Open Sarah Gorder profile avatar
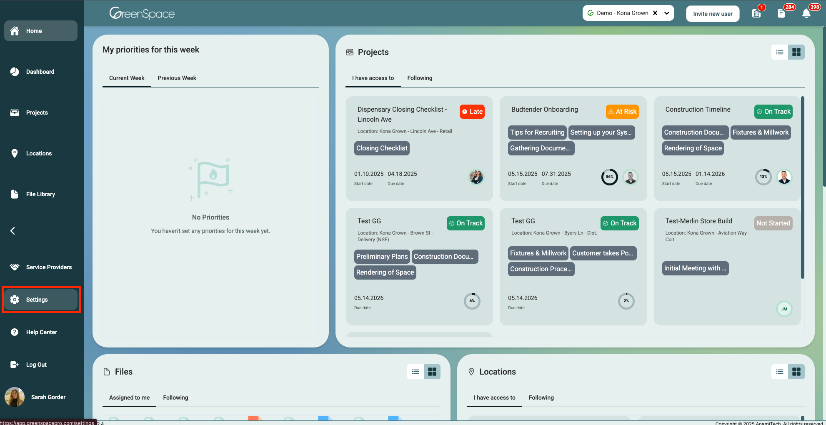The height and width of the screenshot is (425, 826). [15, 397]
